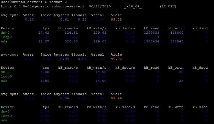Click the '(12 CPU)' text
Viewport: 214px width, 124px height.
(168, 6)
